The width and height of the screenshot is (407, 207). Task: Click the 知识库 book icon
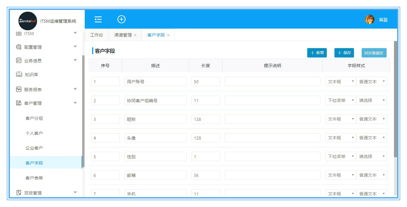pos(19,74)
